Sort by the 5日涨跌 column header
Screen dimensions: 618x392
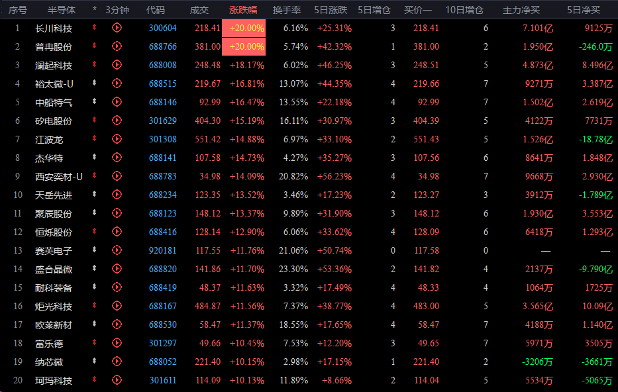coord(331,10)
